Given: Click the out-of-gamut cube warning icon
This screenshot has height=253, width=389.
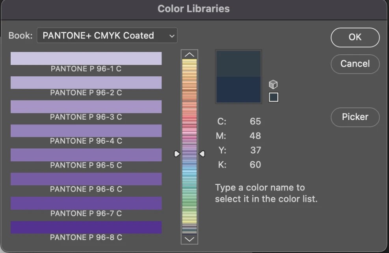Looking at the screenshot, I should pyautogui.click(x=273, y=85).
